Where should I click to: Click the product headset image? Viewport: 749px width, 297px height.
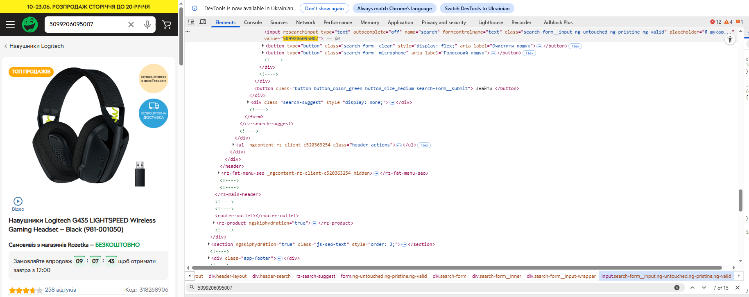click(82, 126)
